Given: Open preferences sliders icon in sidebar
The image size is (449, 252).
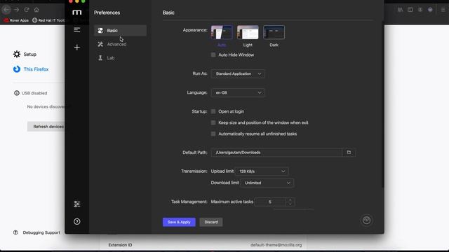Looking at the screenshot, I should (76, 204).
